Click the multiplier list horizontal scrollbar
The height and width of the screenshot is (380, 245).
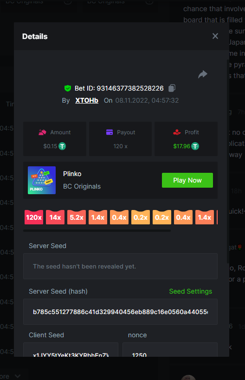point(97,231)
